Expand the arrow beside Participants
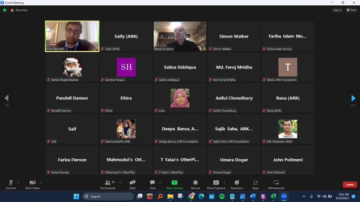Image resolution: width=360 pixels, height=202 pixels. click(x=120, y=182)
